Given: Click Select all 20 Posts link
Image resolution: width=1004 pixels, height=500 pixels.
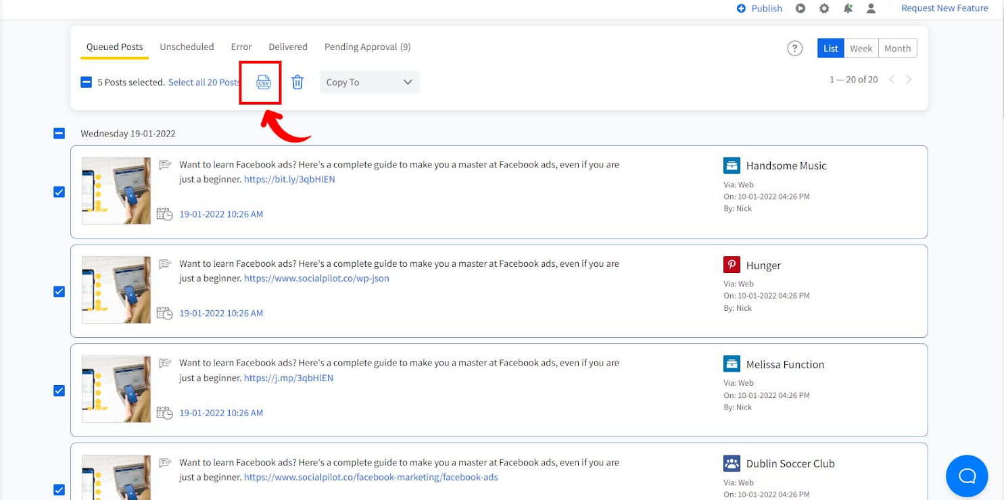Looking at the screenshot, I should pos(204,82).
